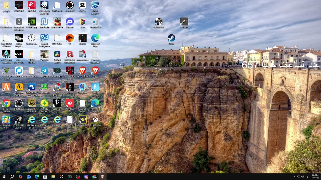Screen dimensions: 321x180
Task: Open the ARK Survival Ascended shortcut
Action: click(x=6, y=57)
